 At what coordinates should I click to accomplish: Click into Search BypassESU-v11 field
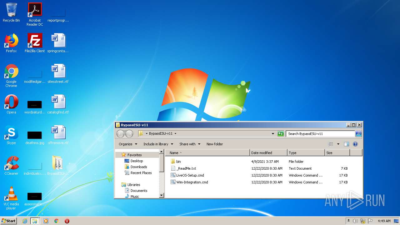320,134
